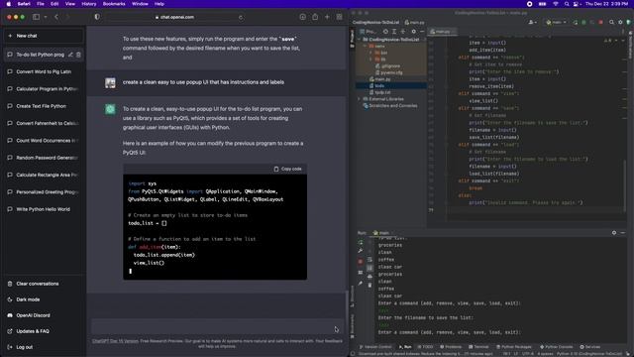
Task: Click Clear conversations in the sidebar
Action: click(44, 284)
